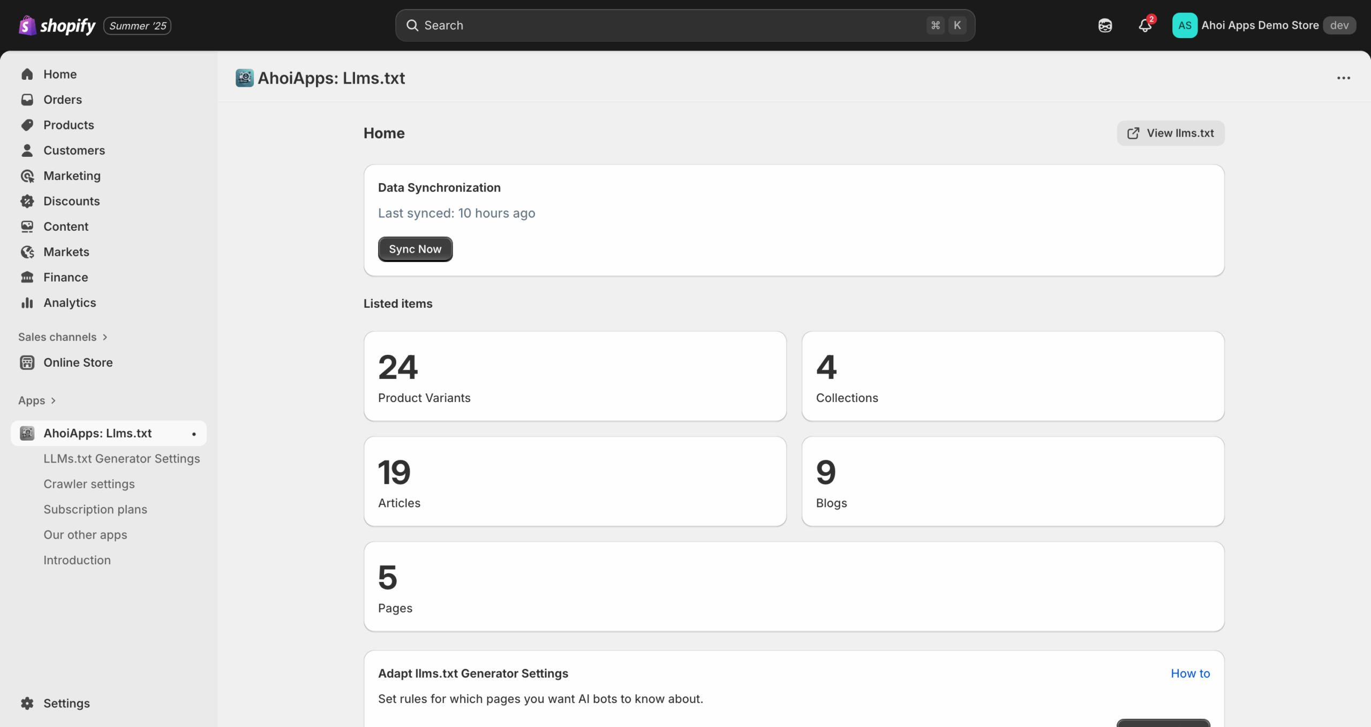Click the Discounts badge icon
The width and height of the screenshot is (1371, 727).
coord(27,201)
